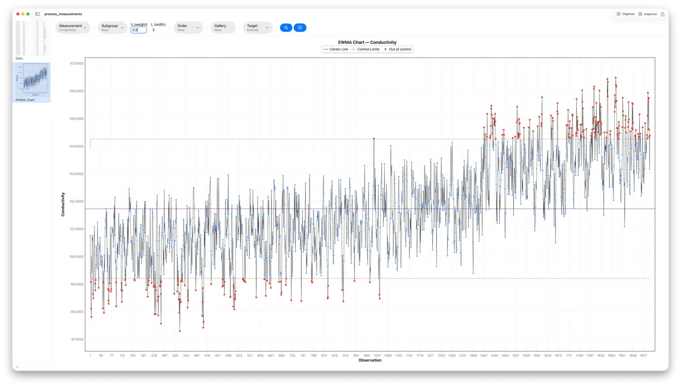The width and height of the screenshot is (681, 387).
Task: Click the 104.0000 y-axis tick label
Action: [x=77, y=146]
